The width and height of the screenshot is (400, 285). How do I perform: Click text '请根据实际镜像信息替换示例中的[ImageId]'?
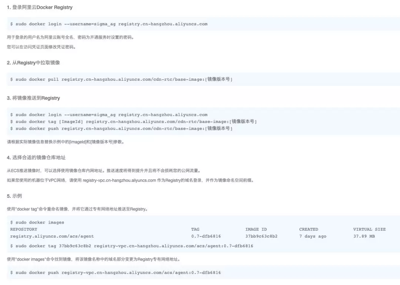pyautogui.click(x=47, y=142)
